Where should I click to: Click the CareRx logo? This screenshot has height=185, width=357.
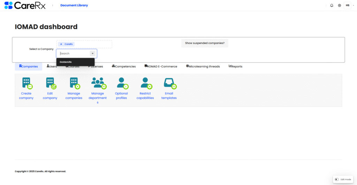click(x=25, y=5)
